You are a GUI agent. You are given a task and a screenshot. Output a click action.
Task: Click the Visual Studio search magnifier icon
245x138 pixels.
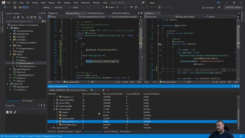tap(143, 3)
